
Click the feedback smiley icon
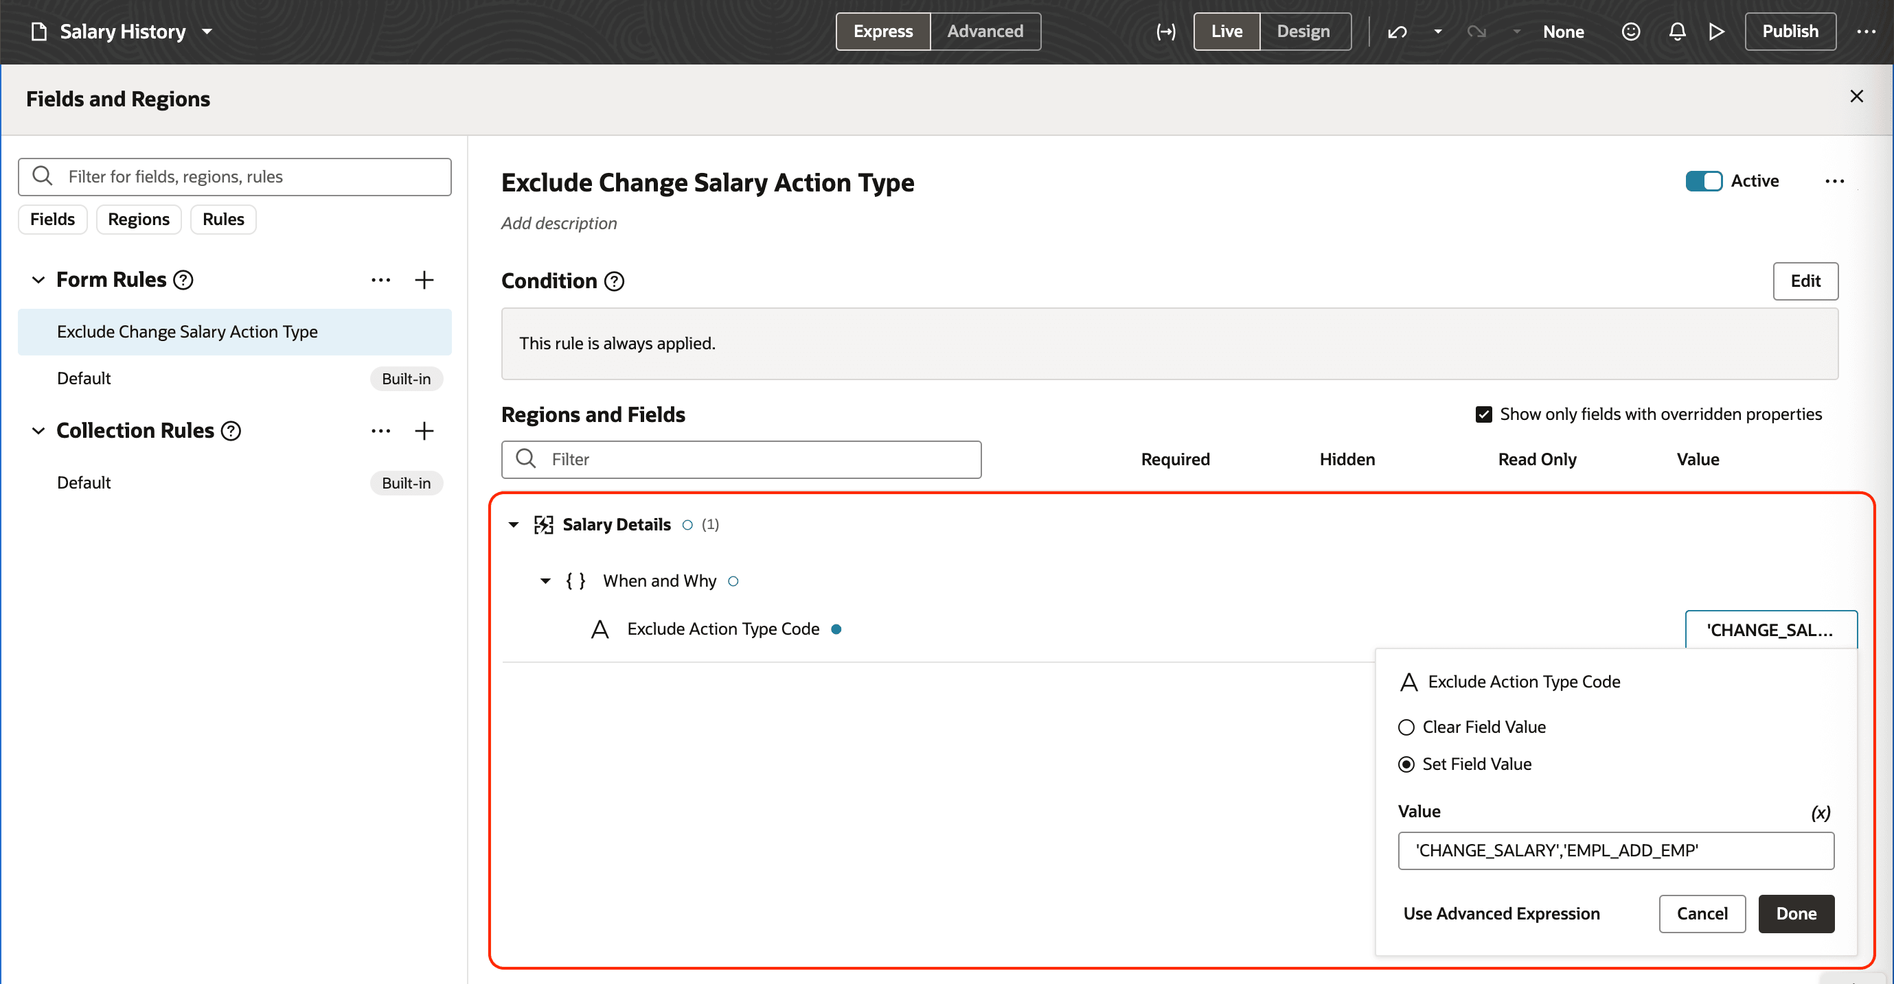coord(1631,32)
